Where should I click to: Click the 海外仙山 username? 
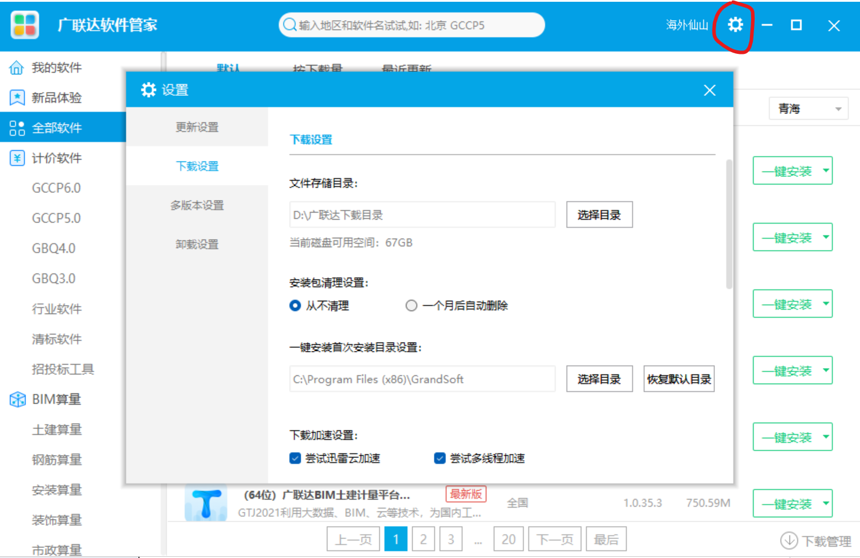coord(687,25)
